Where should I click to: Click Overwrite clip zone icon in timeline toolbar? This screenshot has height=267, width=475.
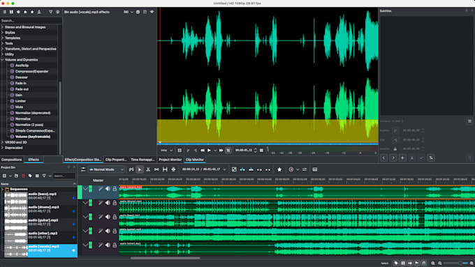(x=251, y=169)
